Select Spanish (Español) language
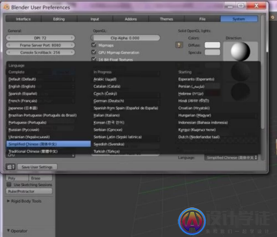 click(49, 93)
